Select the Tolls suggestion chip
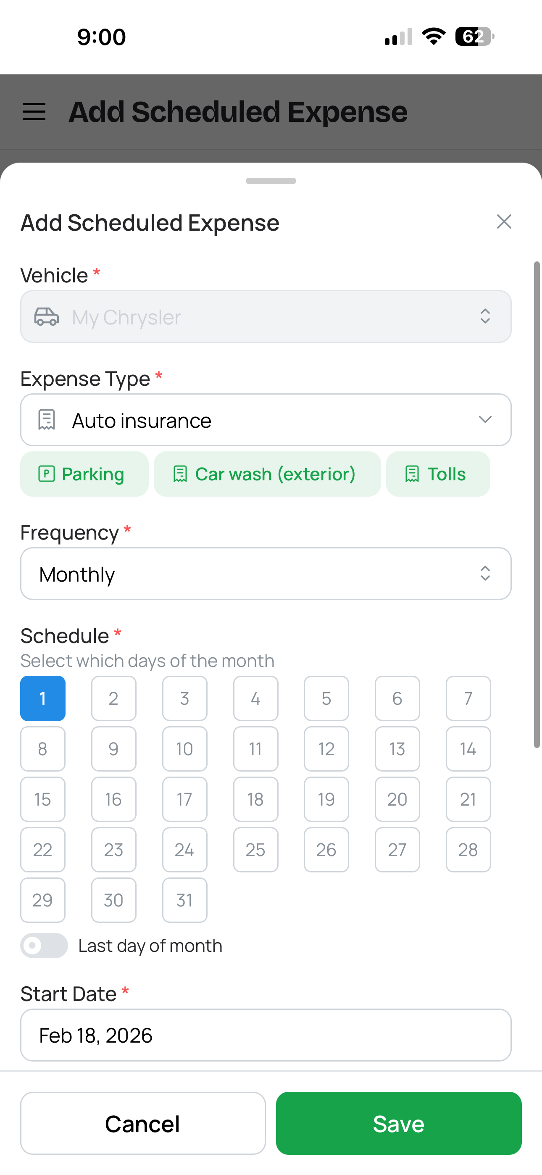542x1175 pixels. pyautogui.click(x=437, y=474)
